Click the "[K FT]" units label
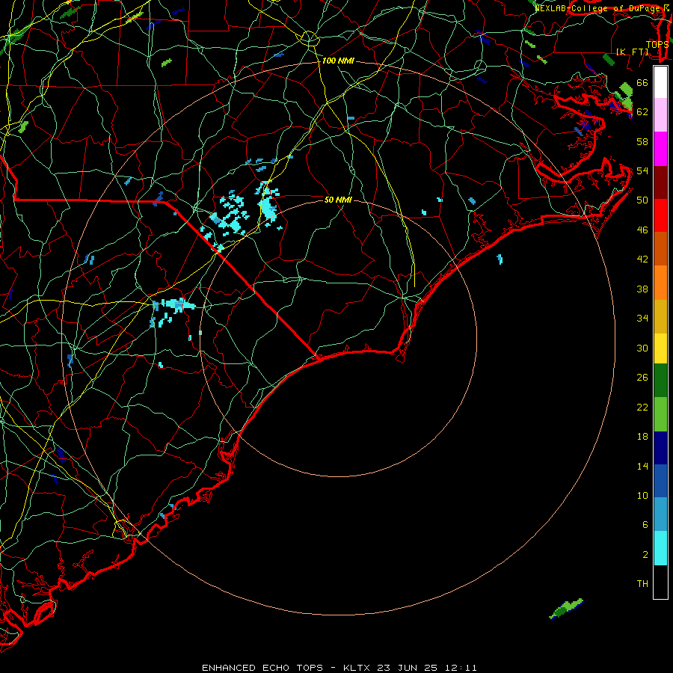Screen dimensions: 673x673 [632, 52]
